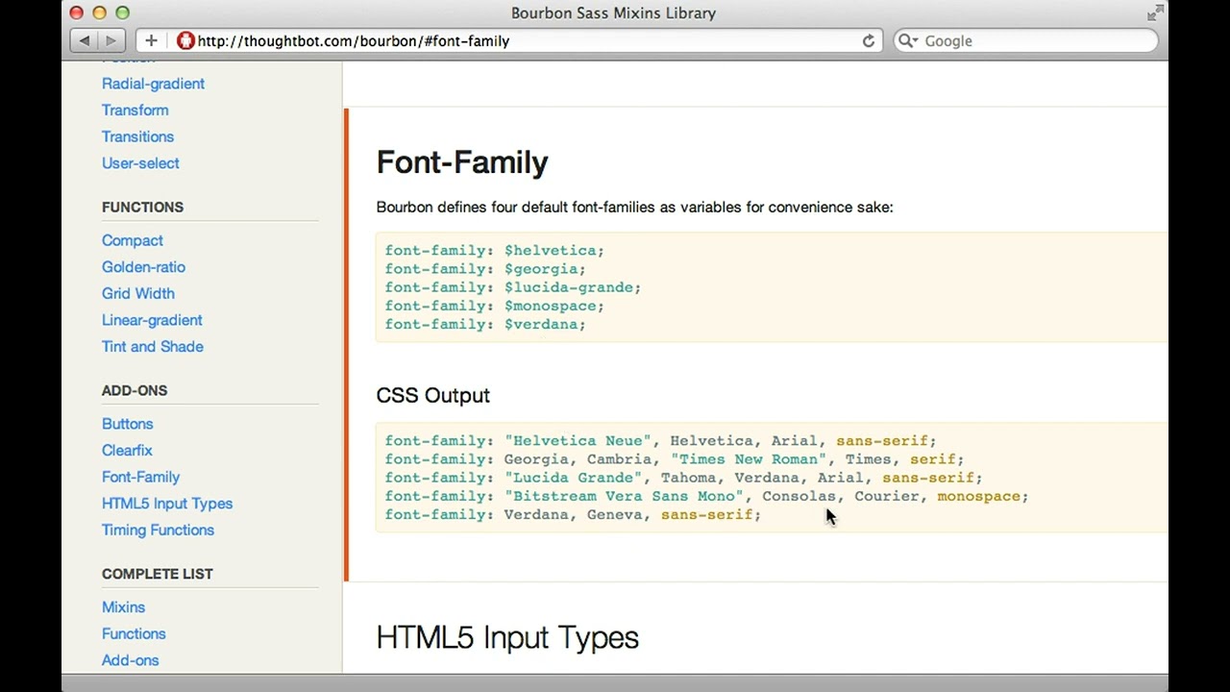Focus the Google search field
1230x692 pixels.
click(1025, 40)
